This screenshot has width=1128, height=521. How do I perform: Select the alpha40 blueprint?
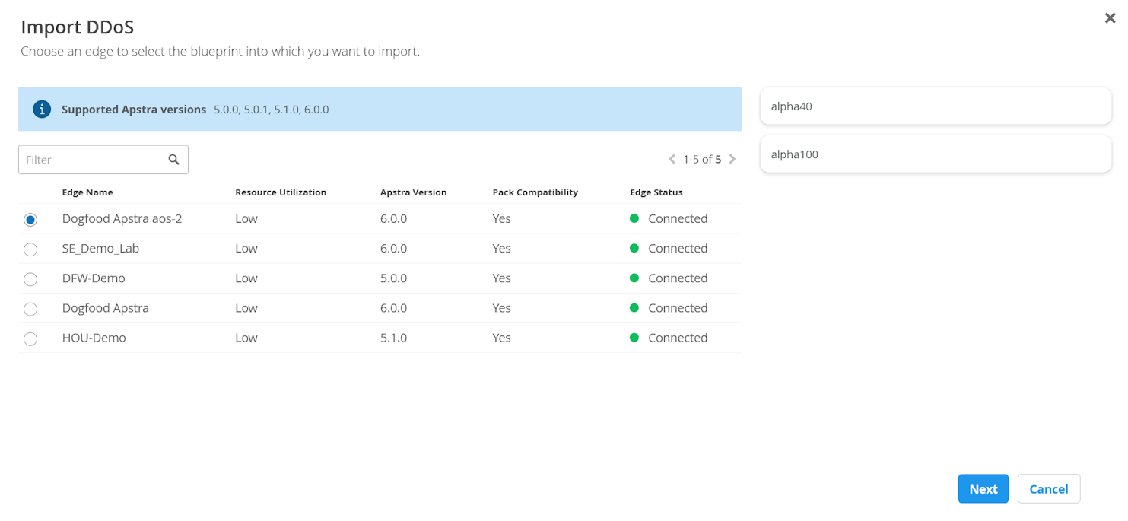pos(936,106)
